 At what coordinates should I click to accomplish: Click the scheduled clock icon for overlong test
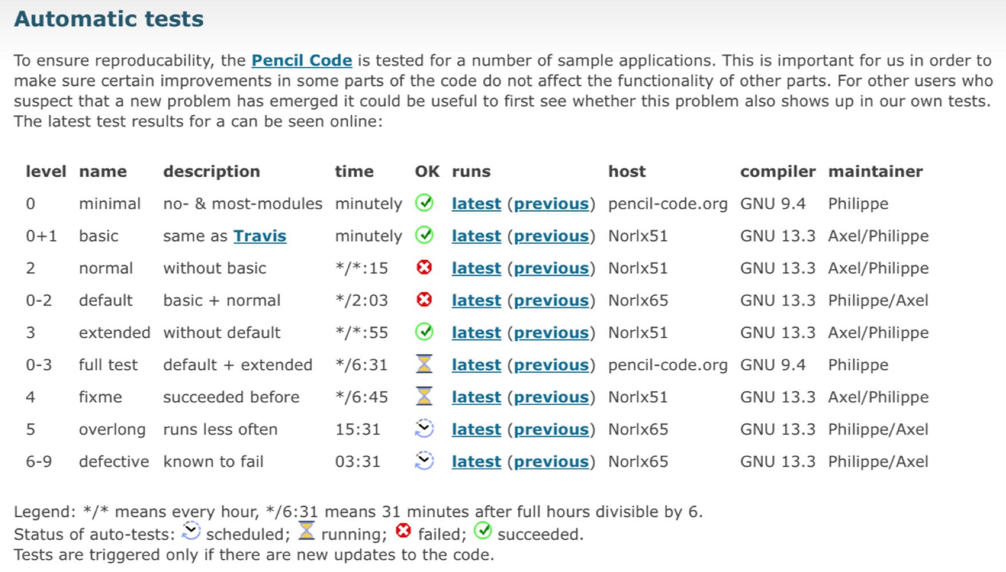point(424,428)
